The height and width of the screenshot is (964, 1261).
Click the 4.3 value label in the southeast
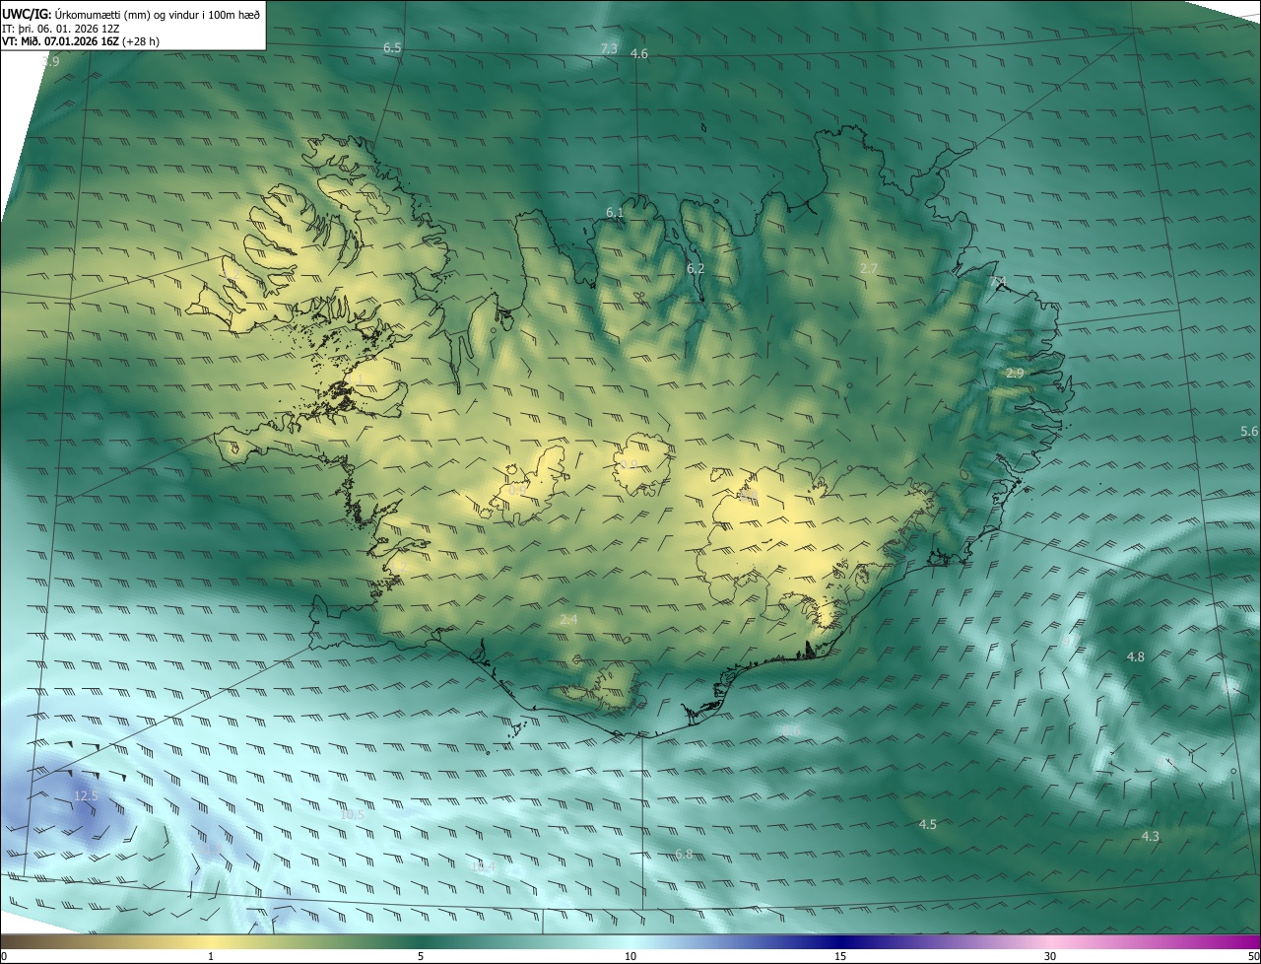(x=1150, y=837)
